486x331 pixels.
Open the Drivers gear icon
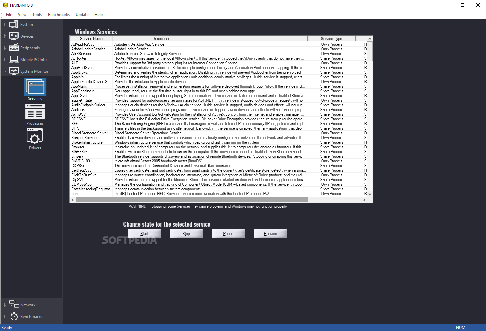35,136
